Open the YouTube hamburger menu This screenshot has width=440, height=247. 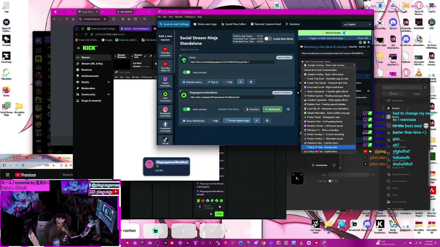[7, 175]
